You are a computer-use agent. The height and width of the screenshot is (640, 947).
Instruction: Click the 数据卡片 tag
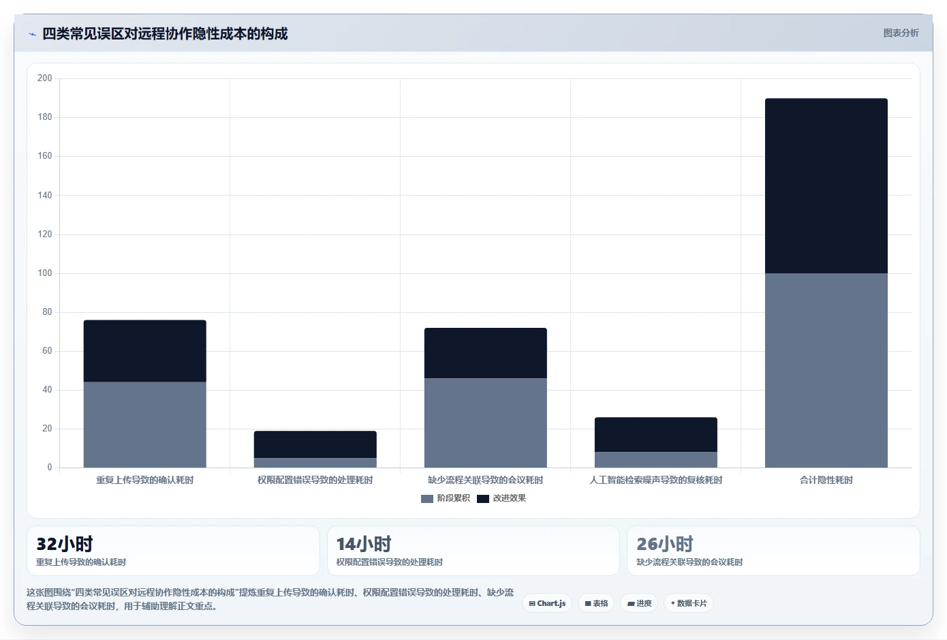[689, 603]
